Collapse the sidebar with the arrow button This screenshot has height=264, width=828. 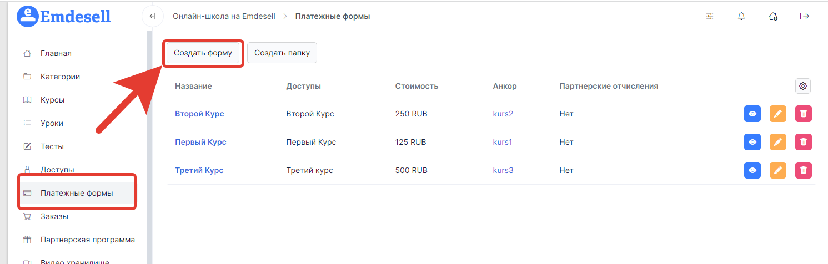153,16
